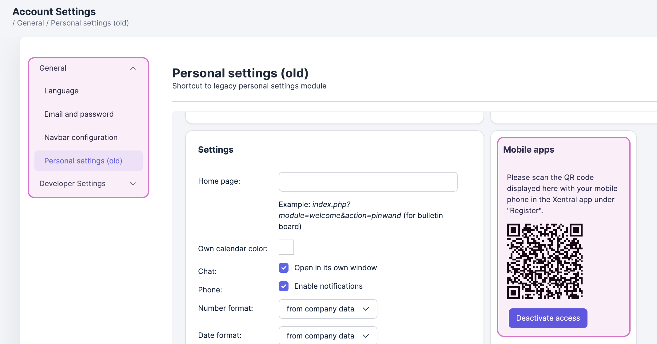
Task: Click the Mobile apps QR code
Action: pyautogui.click(x=544, y=261)
